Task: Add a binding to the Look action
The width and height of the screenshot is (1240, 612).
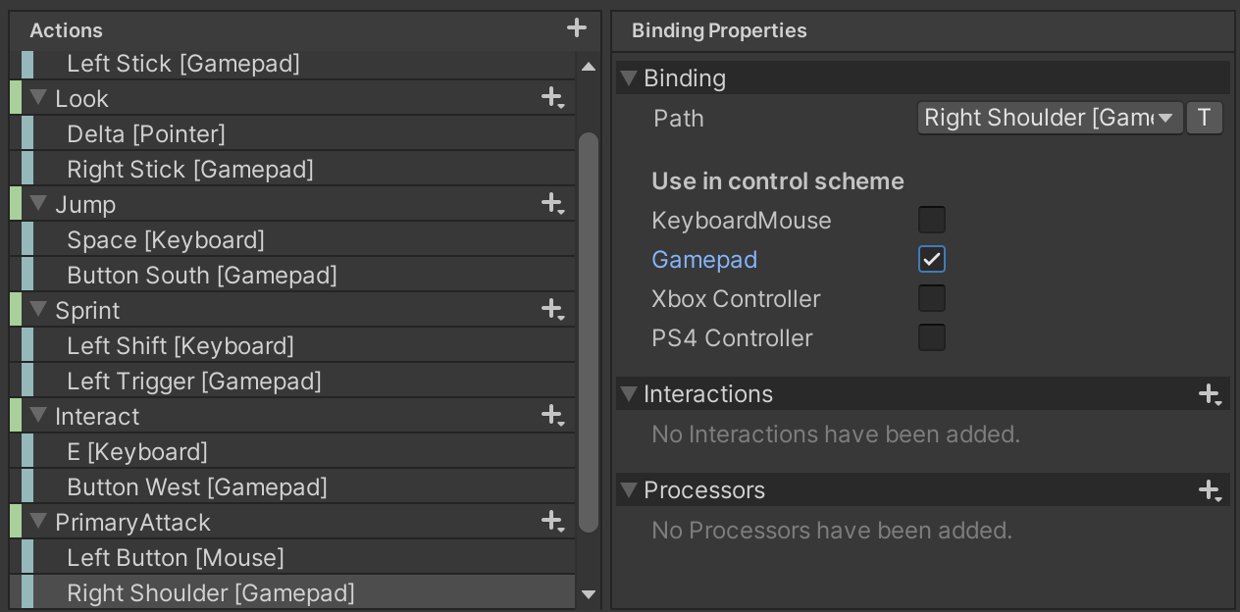Action: (x=552, y=98)
